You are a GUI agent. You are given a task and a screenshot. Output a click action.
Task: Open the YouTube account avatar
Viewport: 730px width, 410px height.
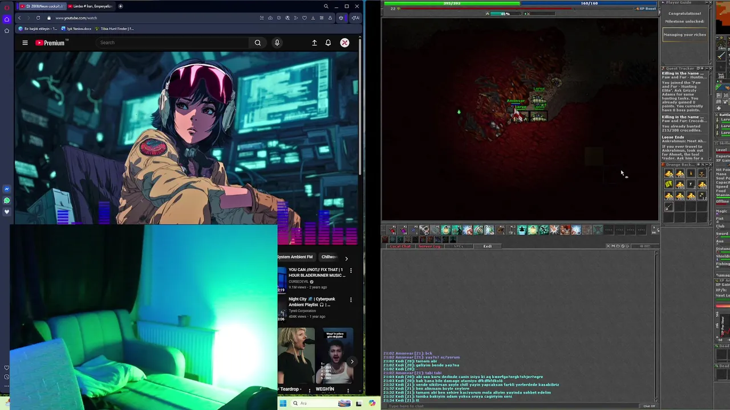point(344,43)
